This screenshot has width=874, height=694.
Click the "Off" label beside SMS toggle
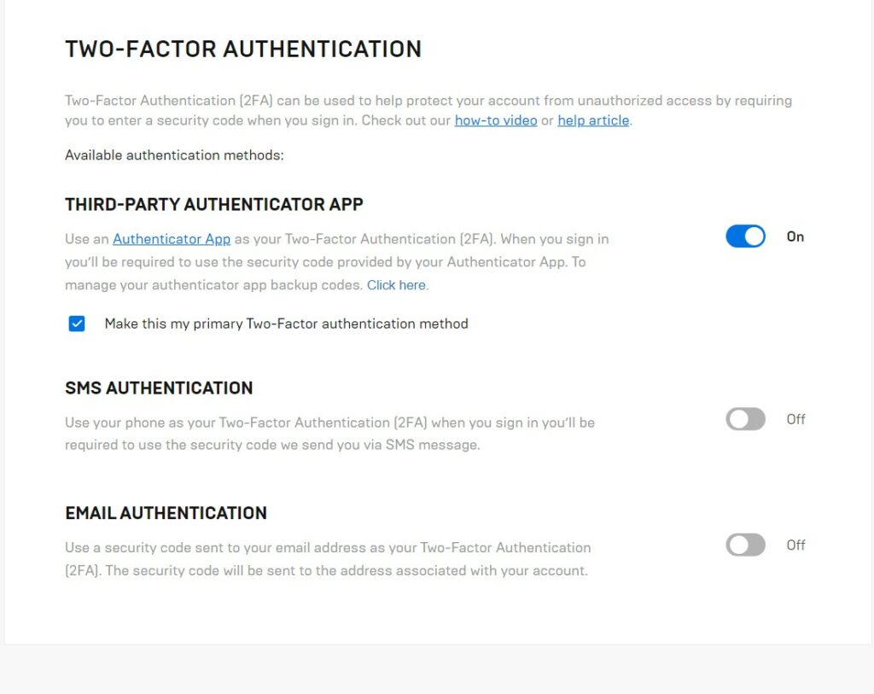[x=795, y=419]
